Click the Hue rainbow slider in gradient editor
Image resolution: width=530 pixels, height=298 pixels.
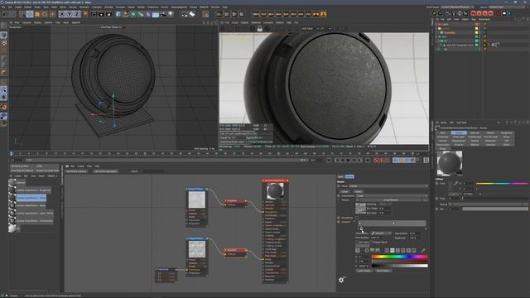[399, 257]
